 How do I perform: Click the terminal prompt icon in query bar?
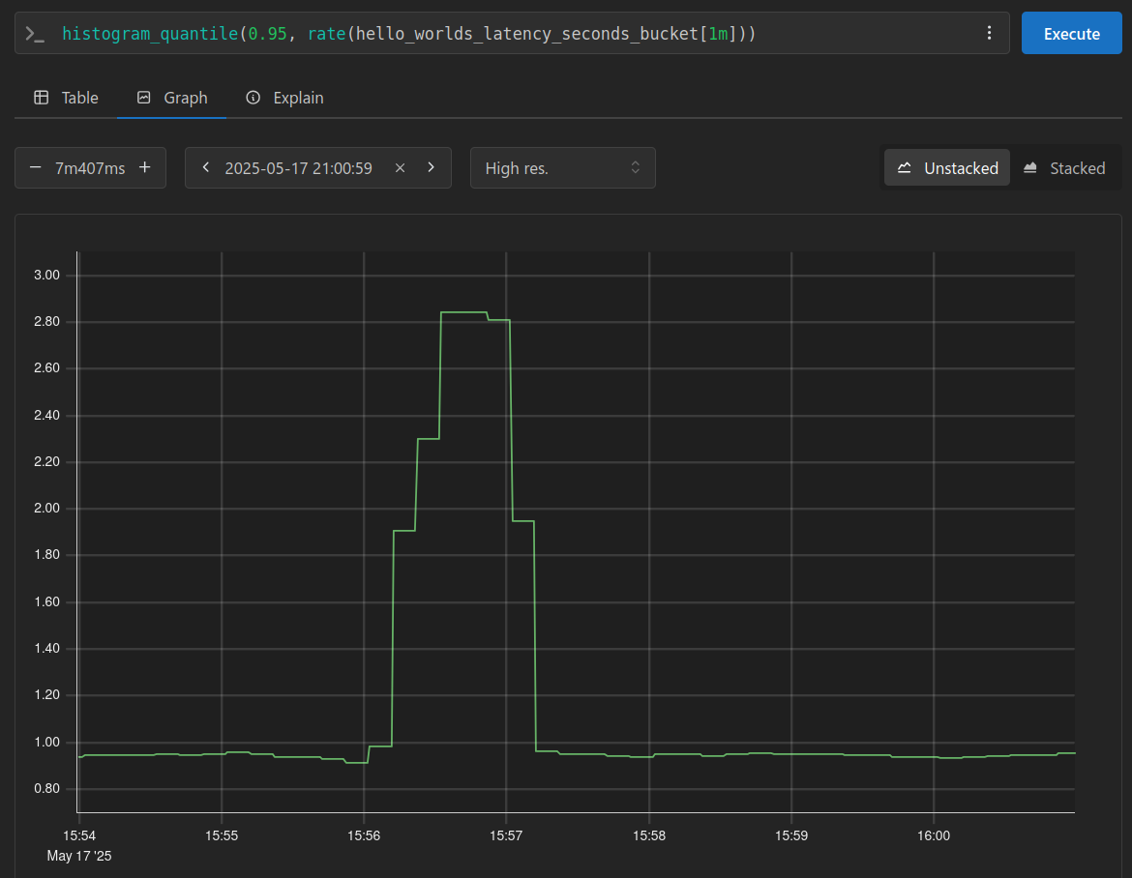pos(35,34)
